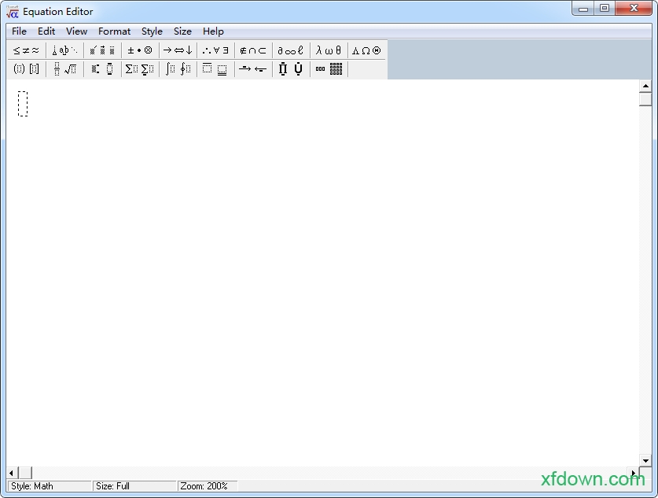Open the set theory symbols palette
Image resolution: width=658 pixels, height=498 pixels.
253,50
